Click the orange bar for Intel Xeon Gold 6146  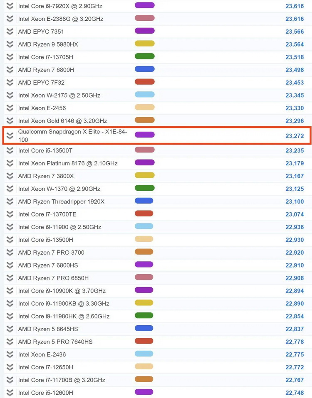(x=145, y=120)
